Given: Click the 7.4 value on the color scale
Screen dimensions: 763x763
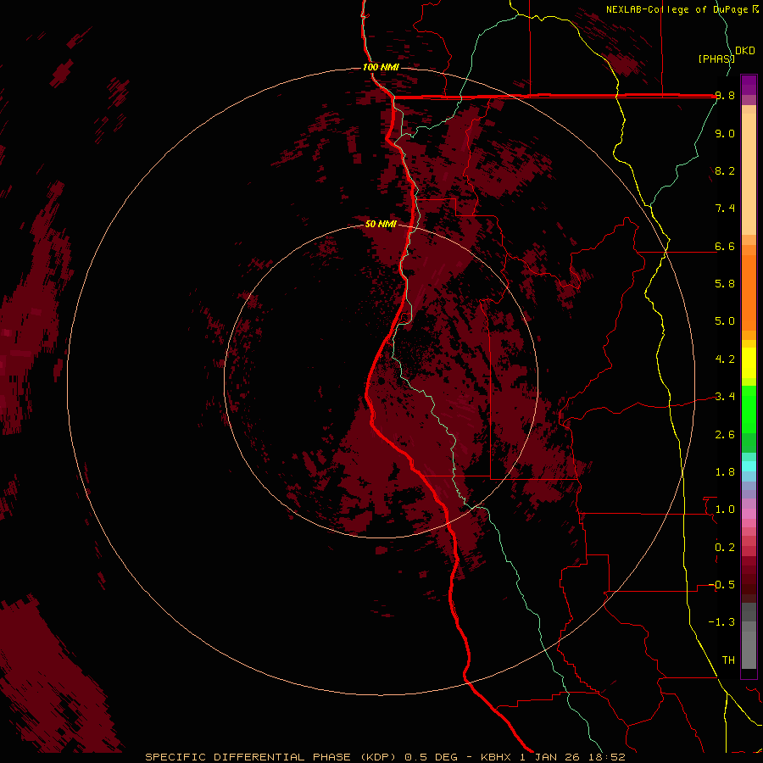Looking at the screenshot, I should coord(725,209).
